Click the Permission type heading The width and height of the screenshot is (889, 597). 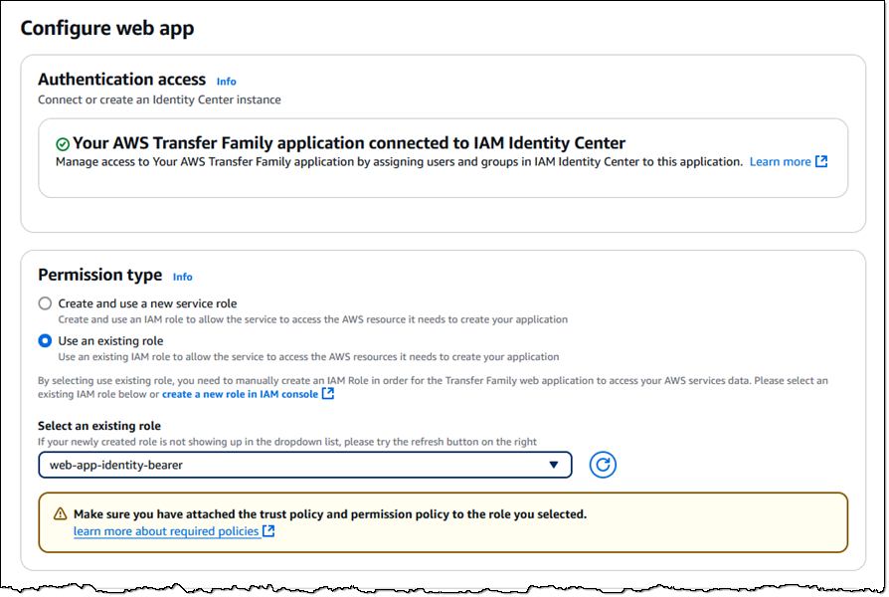pos(99,275)
